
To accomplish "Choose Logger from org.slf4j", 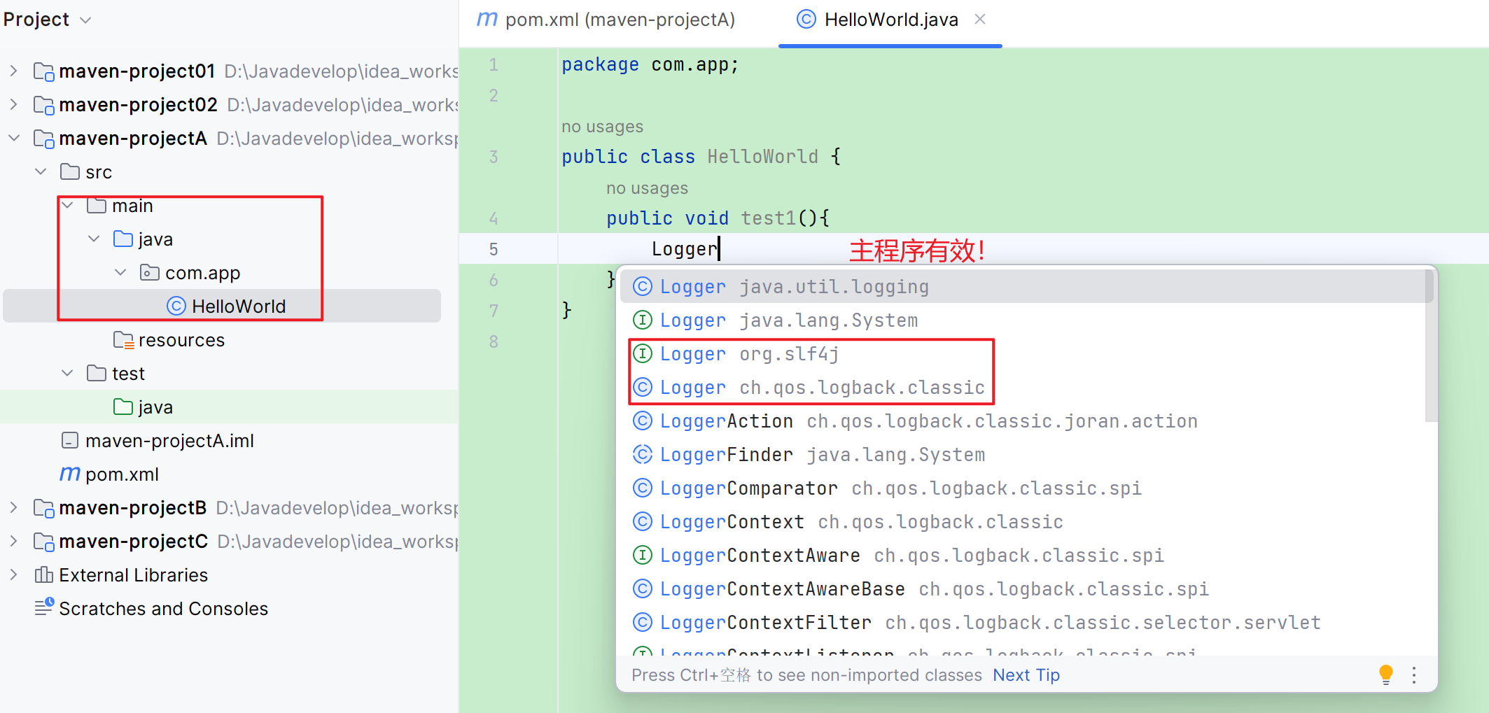I will (1022, 353).
